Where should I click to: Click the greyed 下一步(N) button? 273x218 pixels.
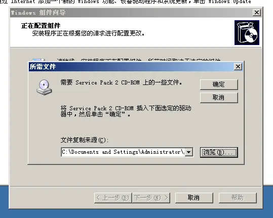click(151, 198)
